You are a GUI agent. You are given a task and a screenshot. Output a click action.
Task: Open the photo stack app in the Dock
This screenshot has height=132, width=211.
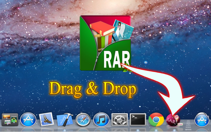pyautogui.click(x=10, y=119)
